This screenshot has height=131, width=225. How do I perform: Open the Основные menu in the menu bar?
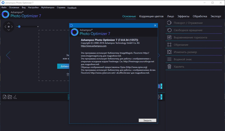14,8
